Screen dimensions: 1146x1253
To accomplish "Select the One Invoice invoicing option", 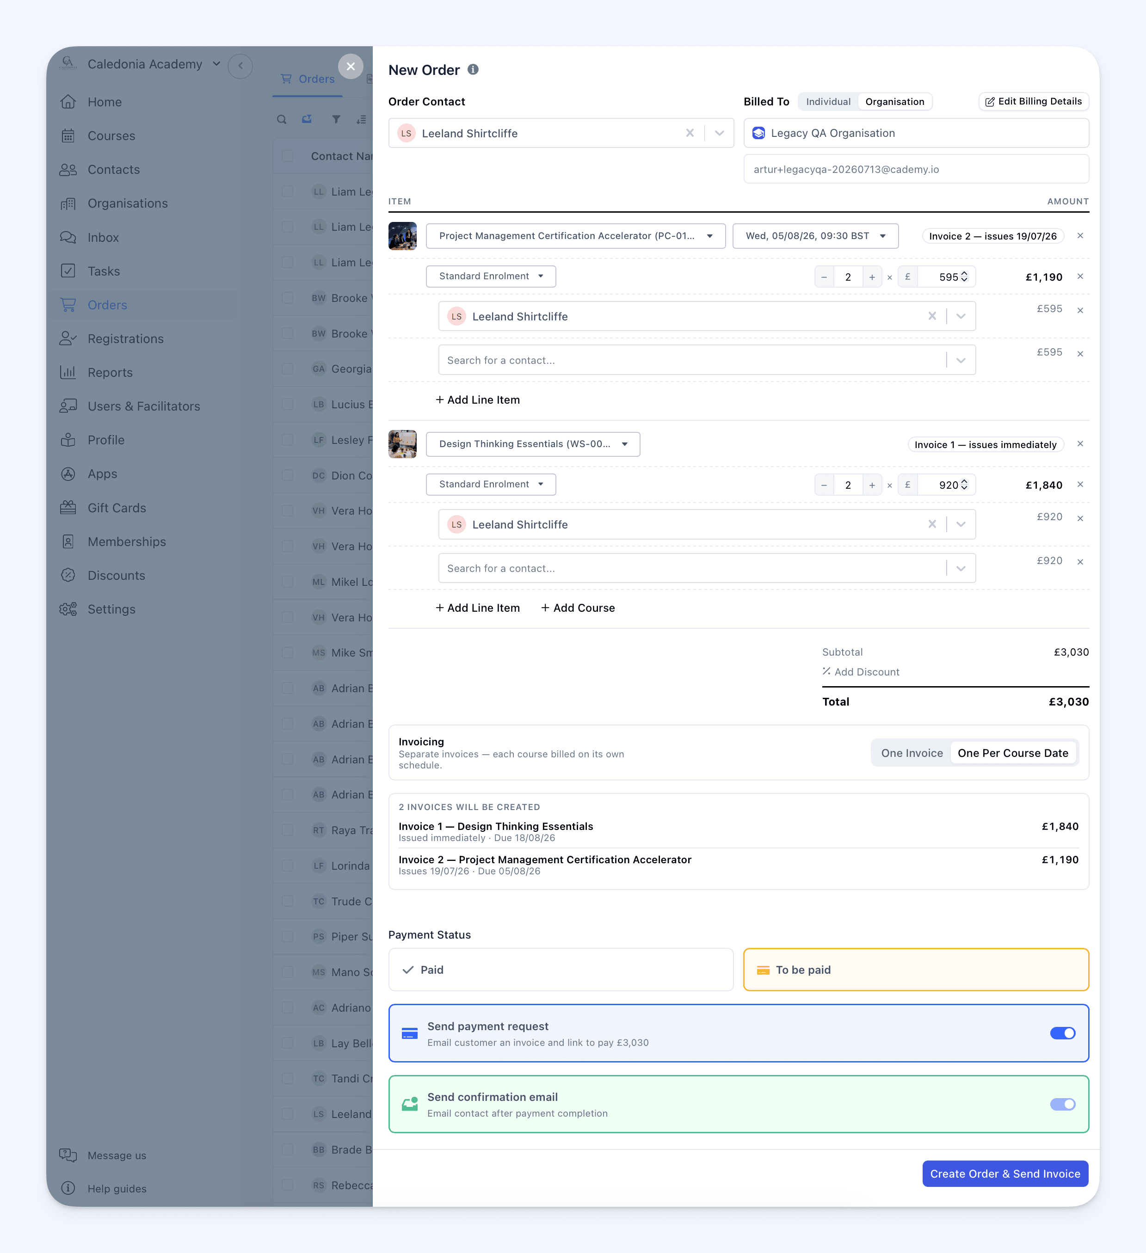I will (912, 753).
